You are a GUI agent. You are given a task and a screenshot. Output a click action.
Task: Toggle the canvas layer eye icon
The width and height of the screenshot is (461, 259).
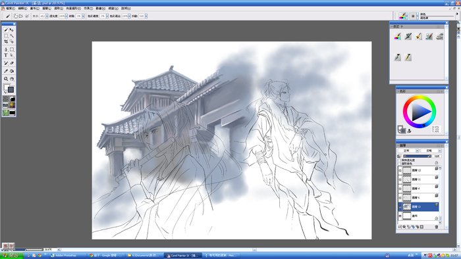pyautogui.click(x=400, y=216)
